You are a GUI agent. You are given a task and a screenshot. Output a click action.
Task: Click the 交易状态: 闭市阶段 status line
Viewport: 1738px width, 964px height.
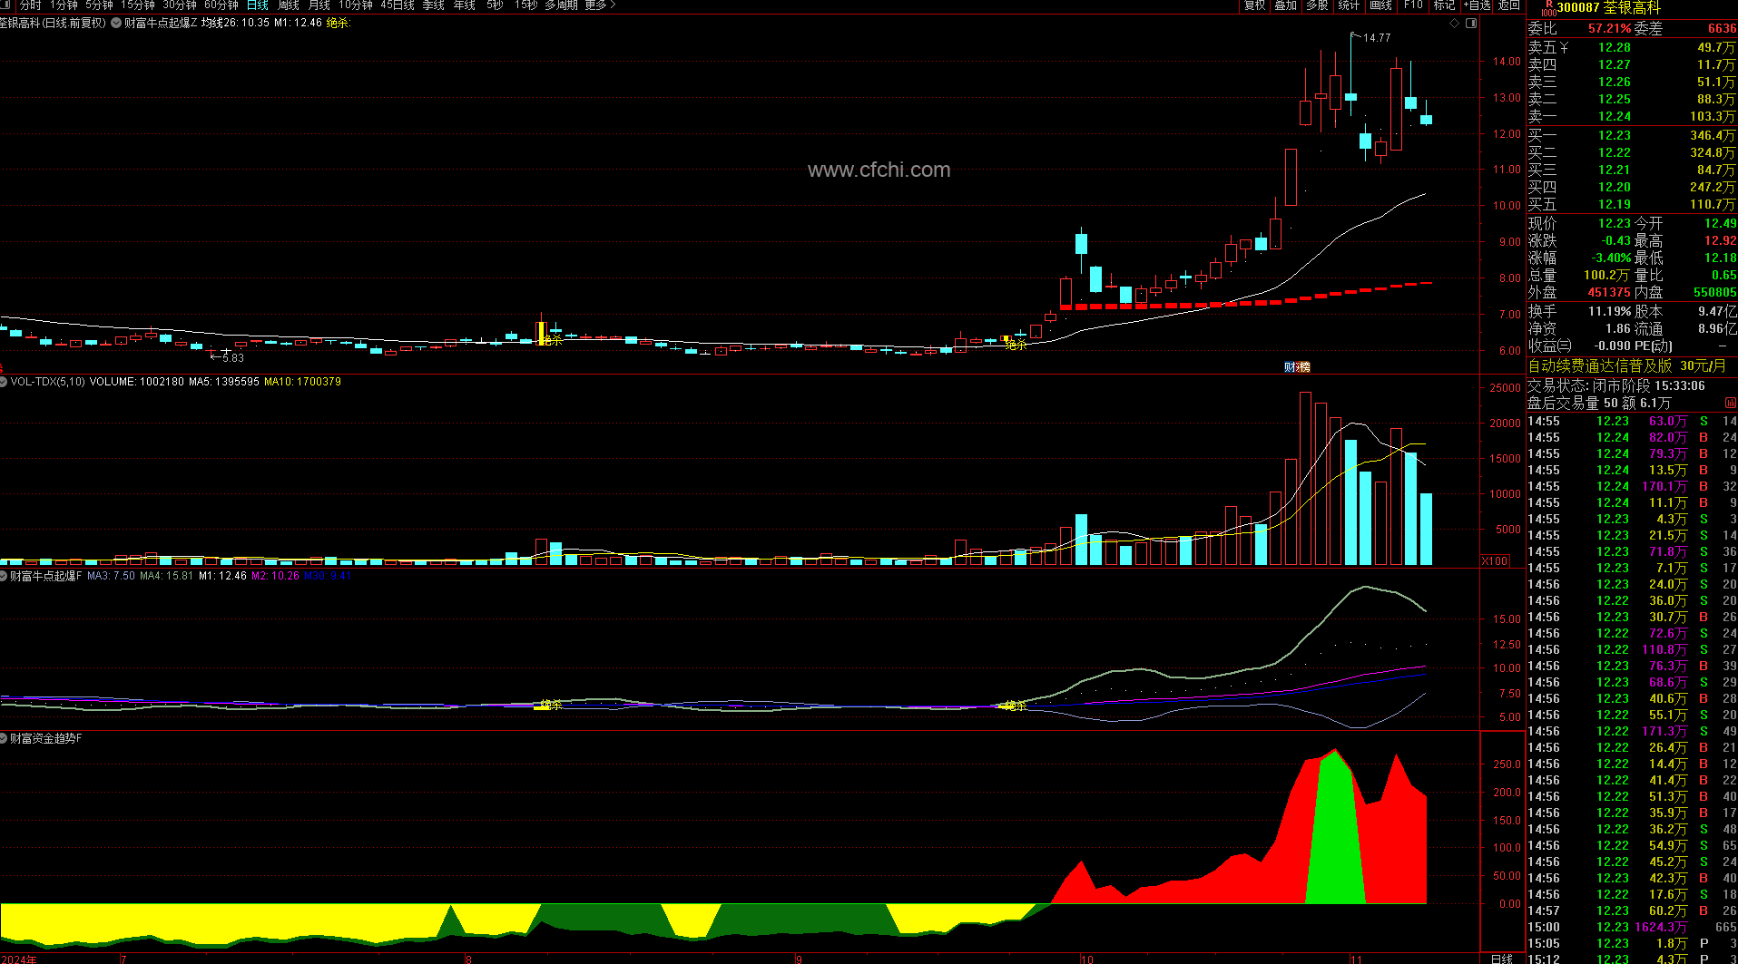pos(1616,385)
